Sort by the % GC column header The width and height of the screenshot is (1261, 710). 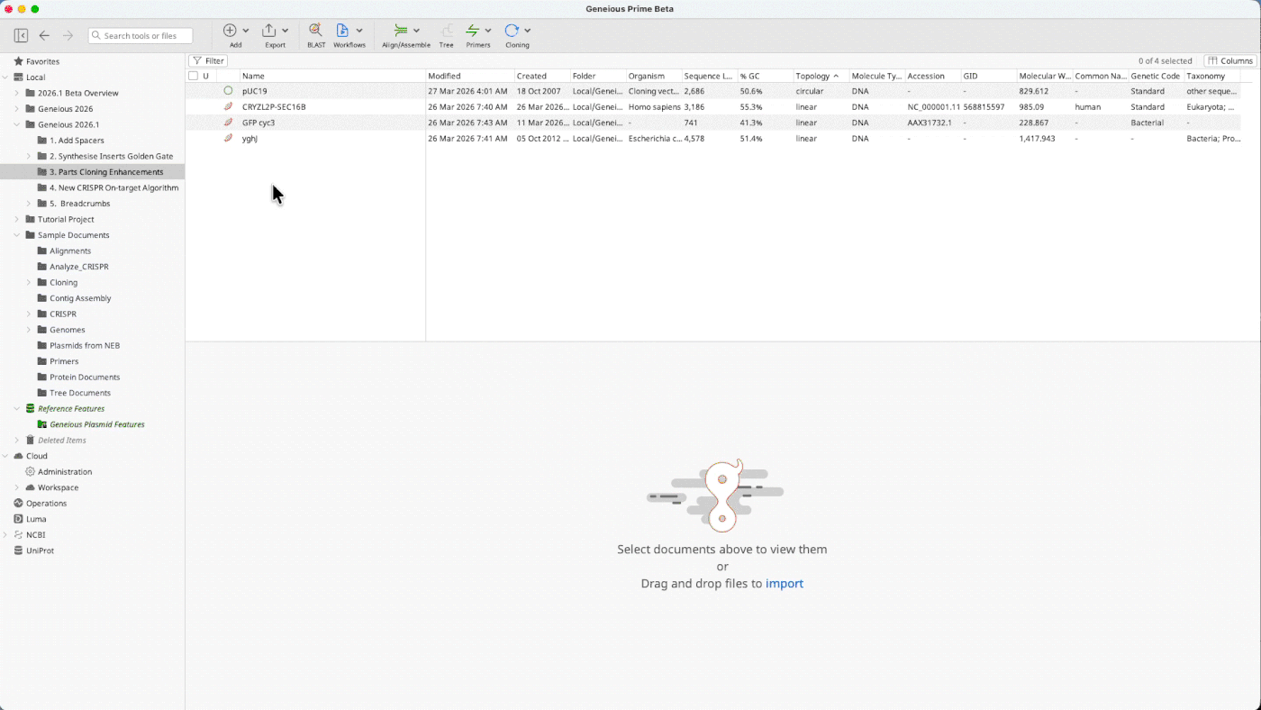tap(766, 76)
